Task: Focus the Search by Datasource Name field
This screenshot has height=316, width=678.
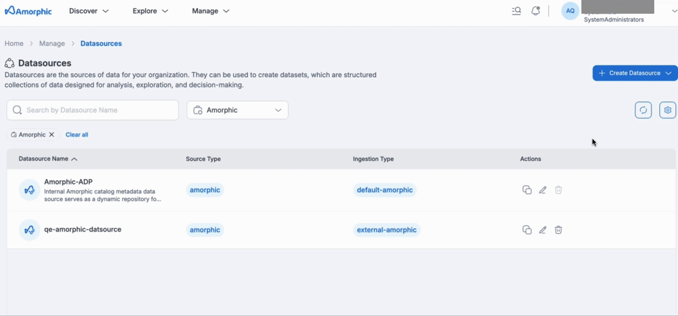Action: coord(93,110)
